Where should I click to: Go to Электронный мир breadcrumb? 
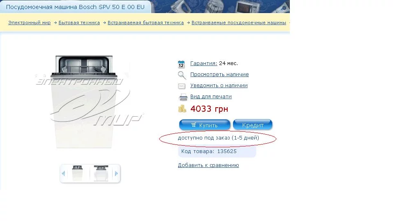click(x=29, y=23)
